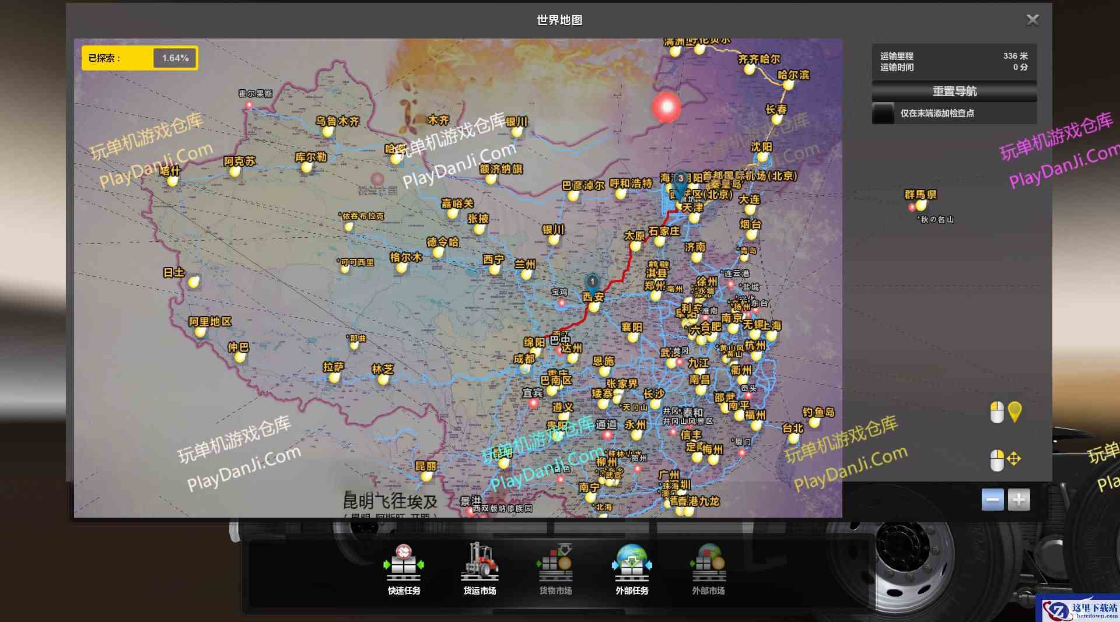The image size is (1120, 622).
Task: Close the 世界地图 world map window
Action: [x=1032, y=20]
